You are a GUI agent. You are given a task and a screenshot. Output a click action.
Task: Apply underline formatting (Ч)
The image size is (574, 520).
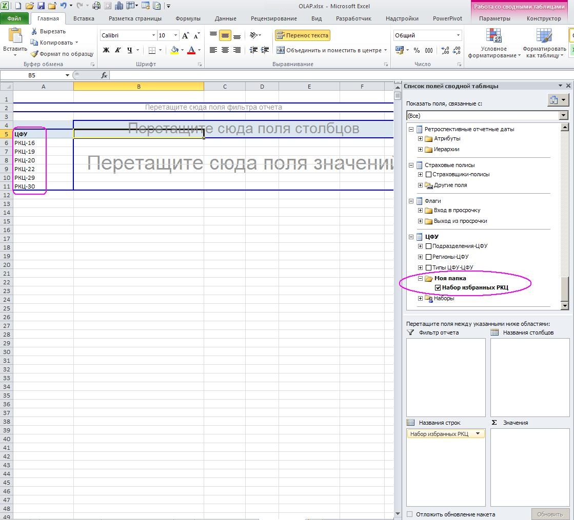[x=130, y=50]
